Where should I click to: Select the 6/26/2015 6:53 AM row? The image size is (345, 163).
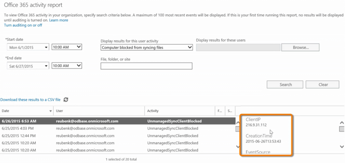click(118, 121)
